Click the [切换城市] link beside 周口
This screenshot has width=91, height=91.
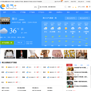[x=21, y=20]
